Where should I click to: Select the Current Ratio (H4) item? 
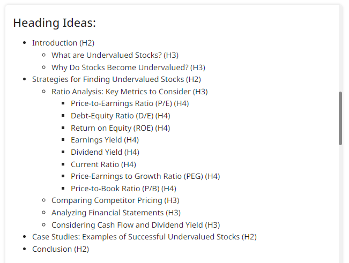(x=103, y=164)
